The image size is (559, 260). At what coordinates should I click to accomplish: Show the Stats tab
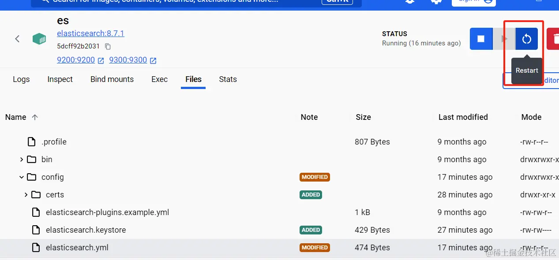click(x=228, y=79)
